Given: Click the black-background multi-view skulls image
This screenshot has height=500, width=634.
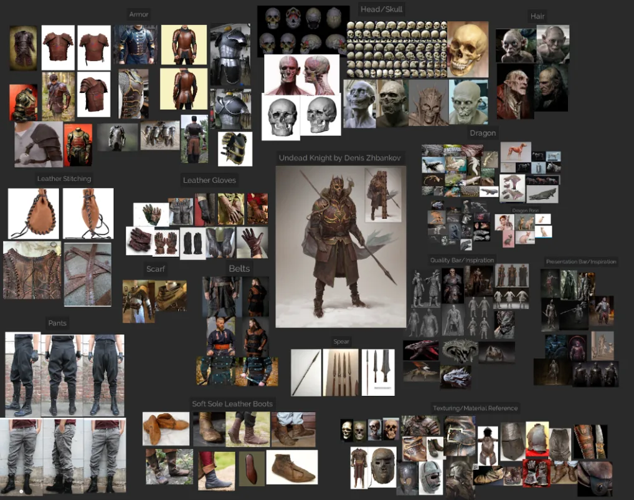Looking at the screenshot, I should point(303,31).
